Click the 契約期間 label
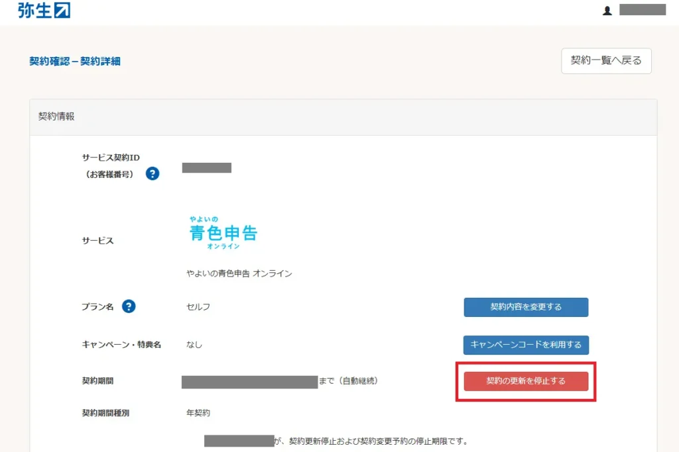 pos(98,381)
